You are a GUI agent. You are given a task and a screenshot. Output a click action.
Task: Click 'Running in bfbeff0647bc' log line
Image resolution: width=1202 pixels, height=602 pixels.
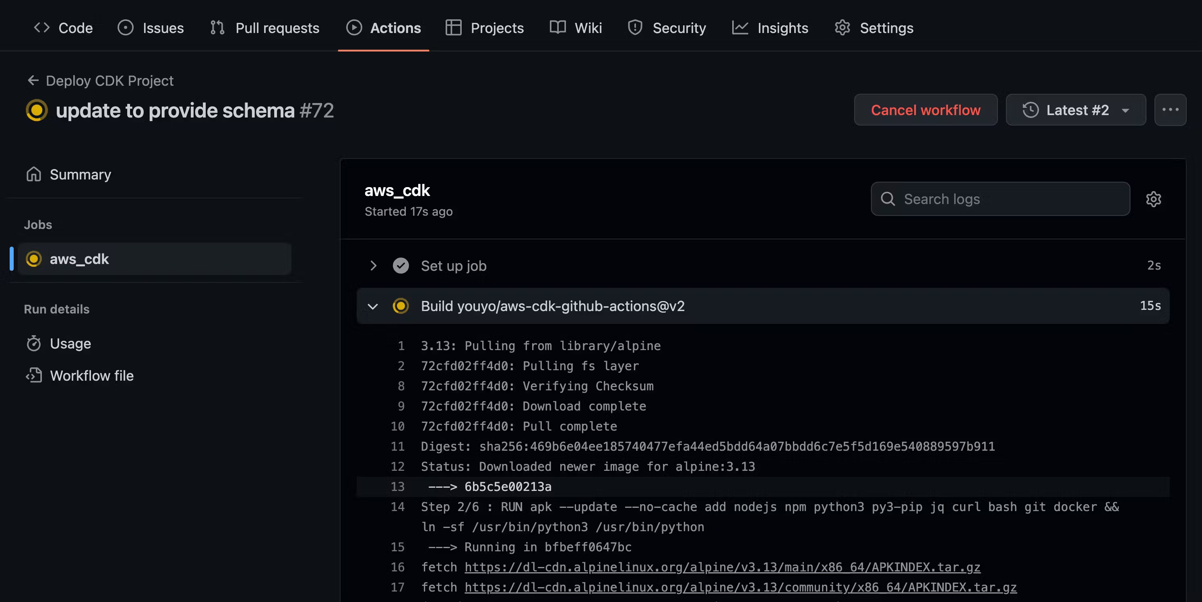tap(530, 547)
